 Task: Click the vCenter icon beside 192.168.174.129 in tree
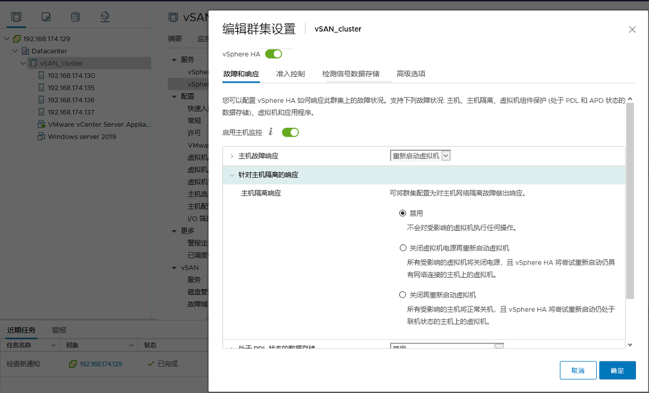(x=16, y=39)
